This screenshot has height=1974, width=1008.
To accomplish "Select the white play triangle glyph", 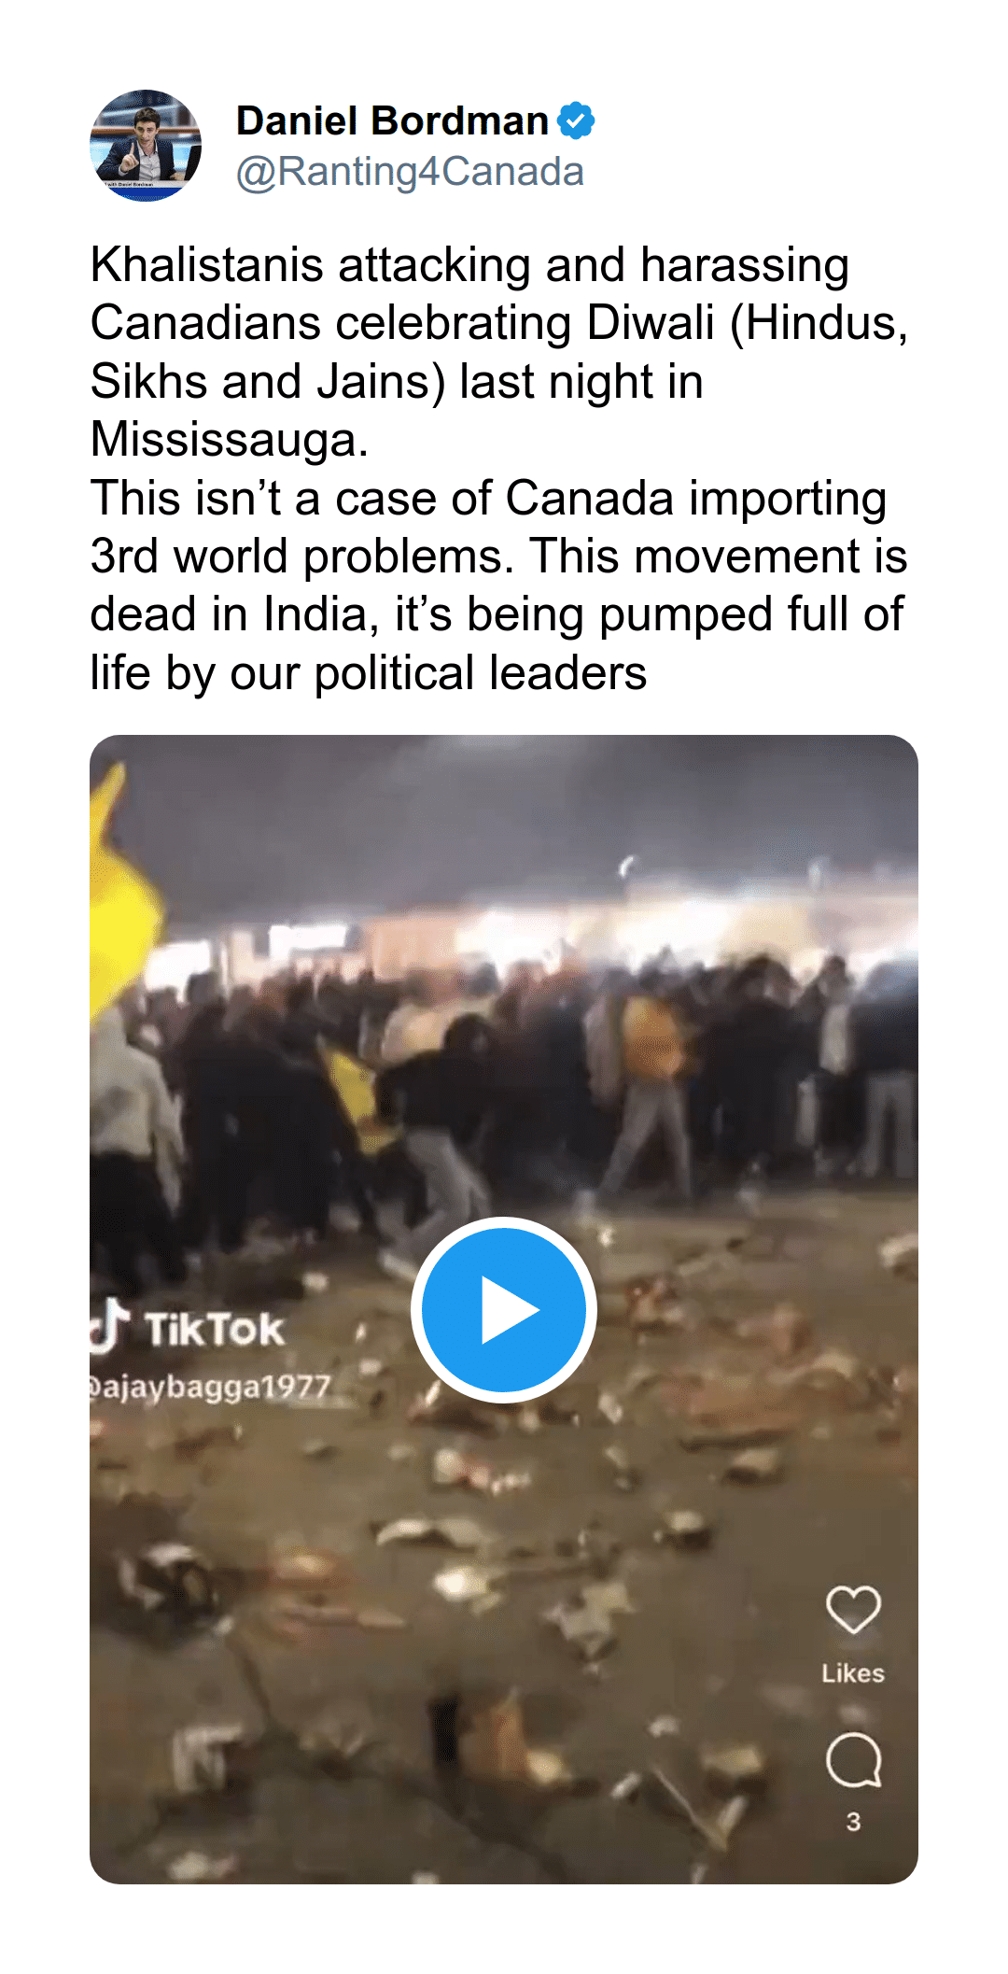I will coord(510,1310).
